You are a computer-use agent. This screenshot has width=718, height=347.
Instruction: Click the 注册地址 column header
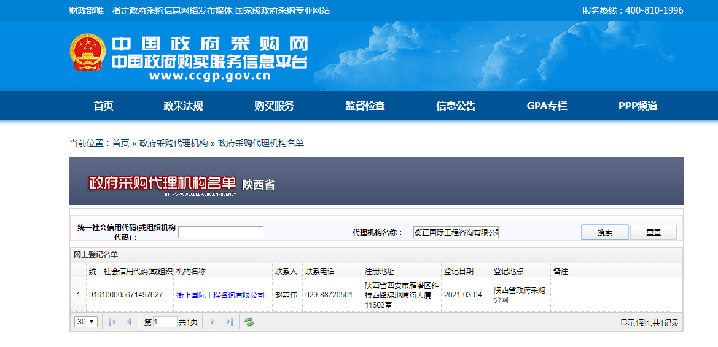pos(402,271)
